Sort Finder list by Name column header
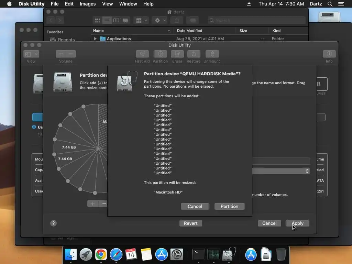Screen dimensions: 352x264 (132, 31)
